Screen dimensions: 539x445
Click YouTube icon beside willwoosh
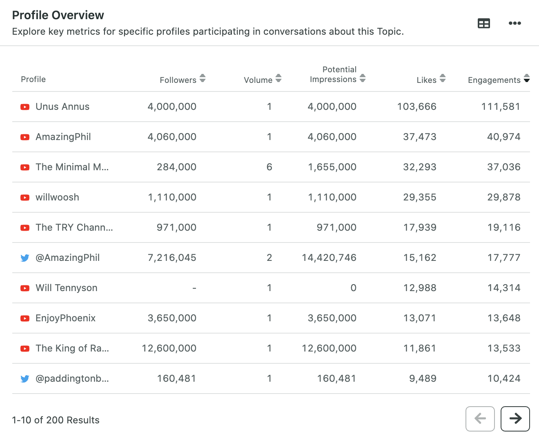pyautogui.click(x=25, y=198)
